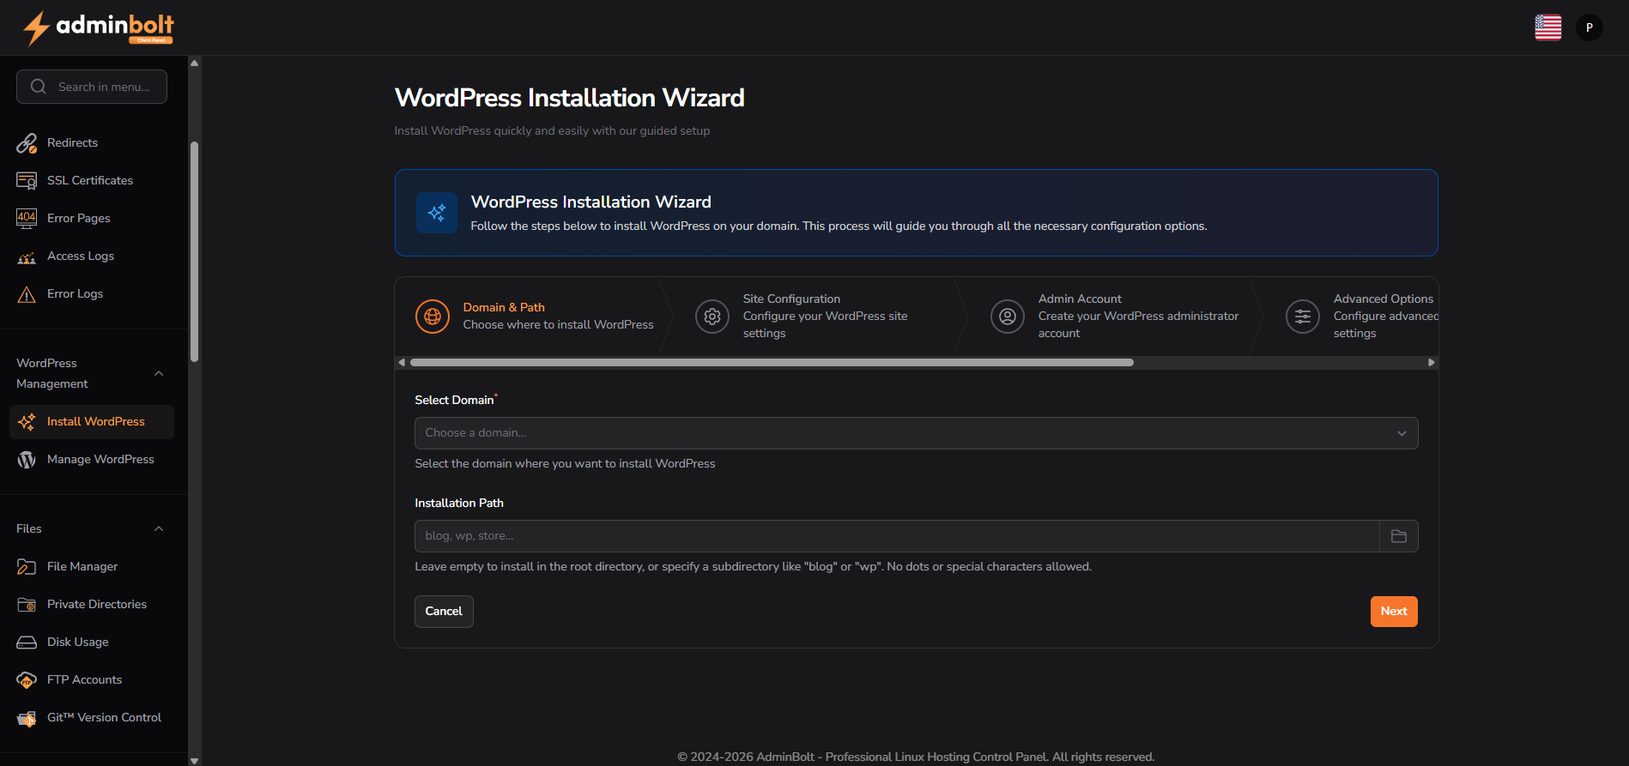Click the sidebar scrollbar up arrow

pos(195,63)
